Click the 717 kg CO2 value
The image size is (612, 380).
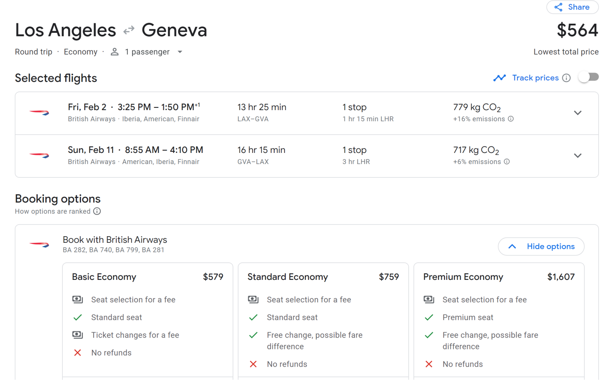476,150
